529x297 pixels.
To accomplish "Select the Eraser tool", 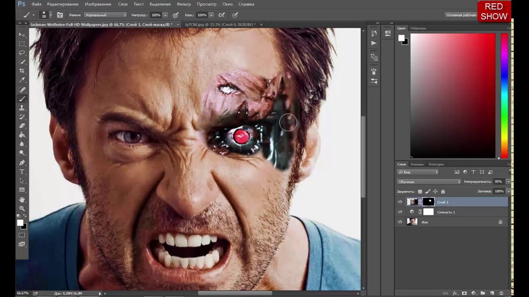I will pos(22,126).
